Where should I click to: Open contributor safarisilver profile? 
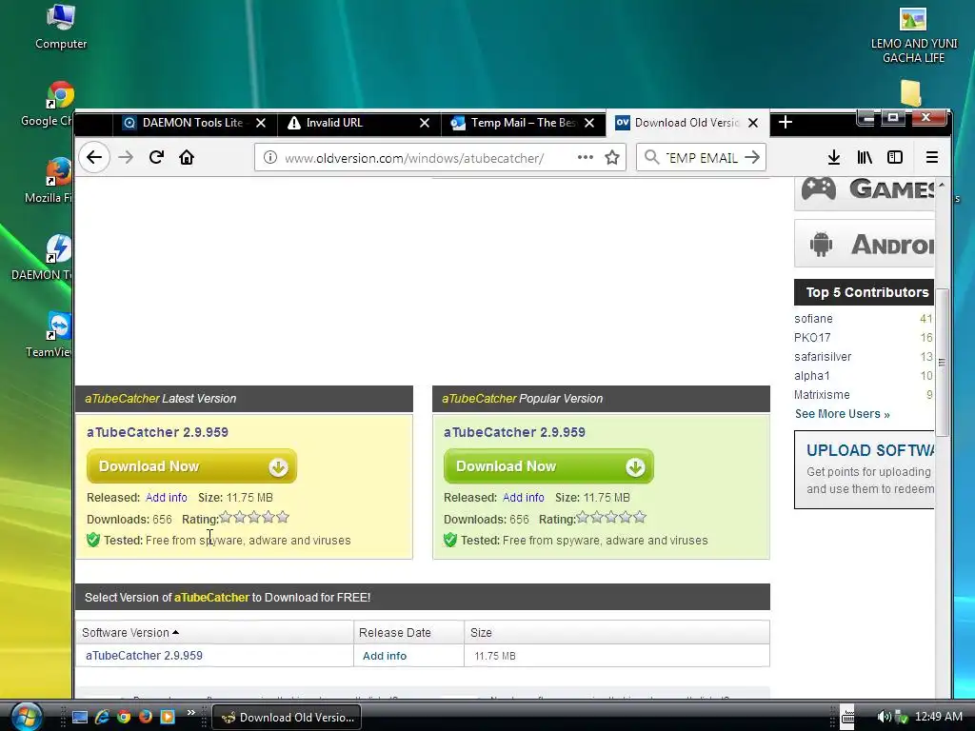[x=823, y=357]
